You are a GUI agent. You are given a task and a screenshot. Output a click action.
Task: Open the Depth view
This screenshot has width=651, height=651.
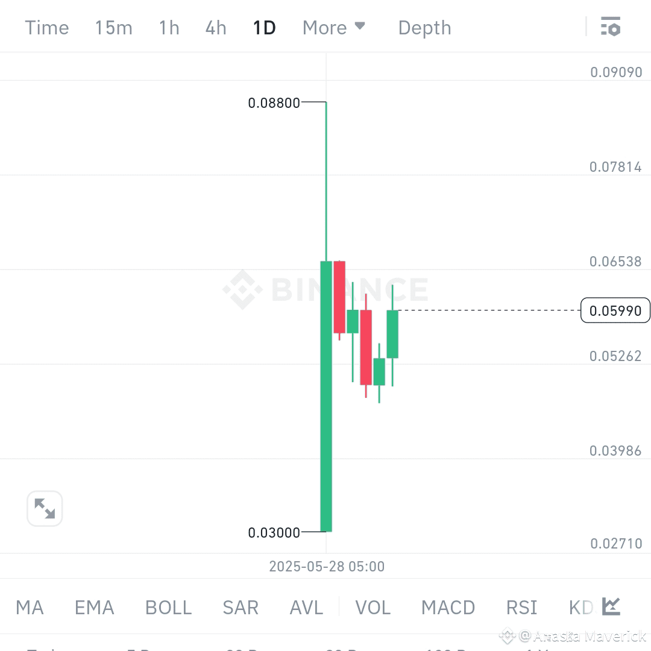click(x=424, y=27)
